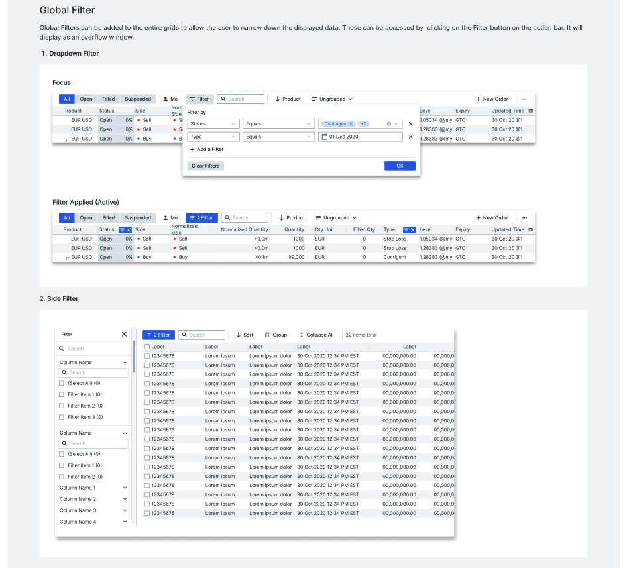Open the Equals dropdown in the Type row
This screenshot has width=627, height=568.
(x=278, y=137)
